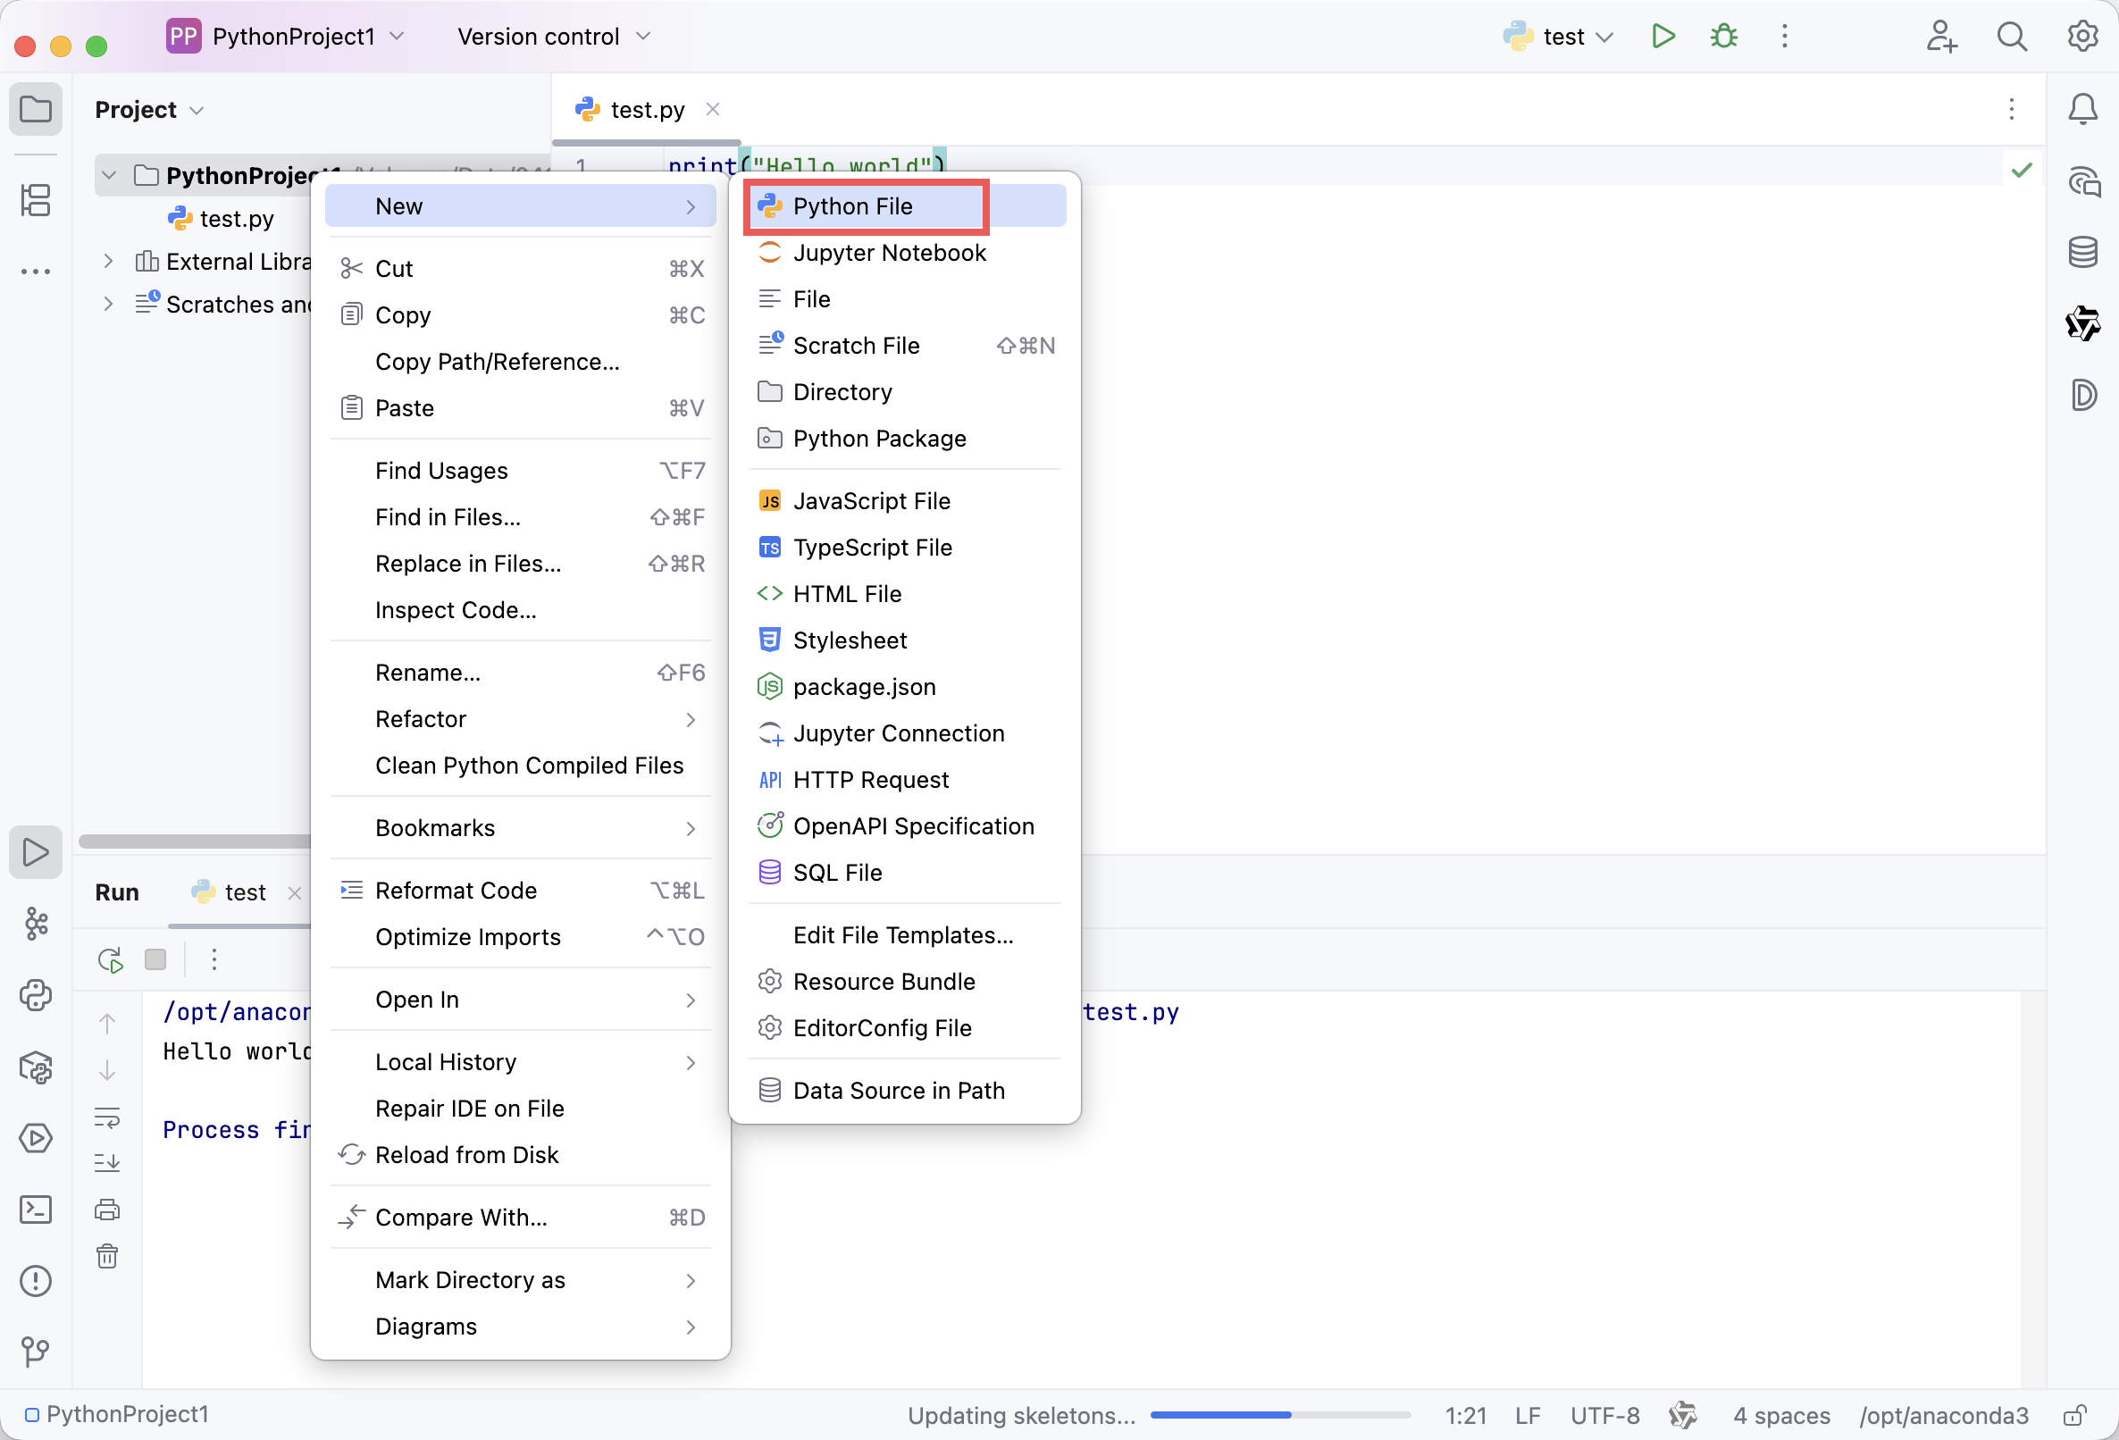
Task: Click Edit File Templates in New submenu
Action: coord(906,934)
